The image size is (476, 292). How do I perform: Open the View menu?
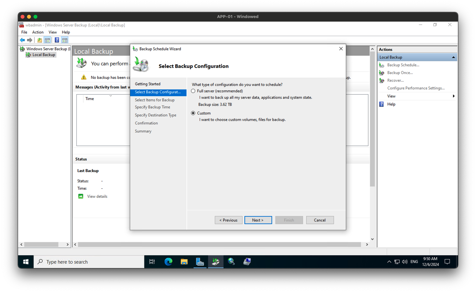(52, 32)
